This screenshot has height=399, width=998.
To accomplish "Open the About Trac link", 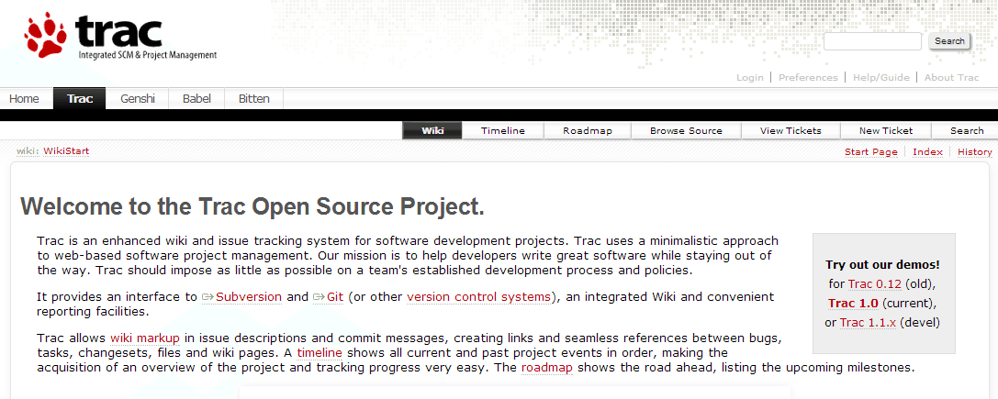I will click(951, 78).
